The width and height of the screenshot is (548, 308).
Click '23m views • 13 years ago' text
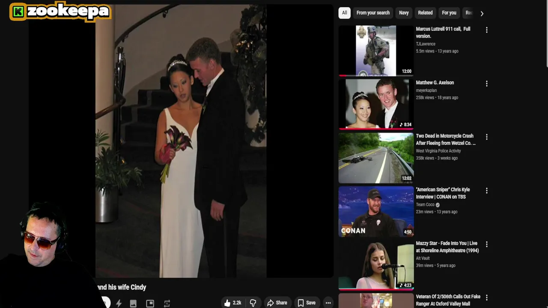click(x=437, y=212)
